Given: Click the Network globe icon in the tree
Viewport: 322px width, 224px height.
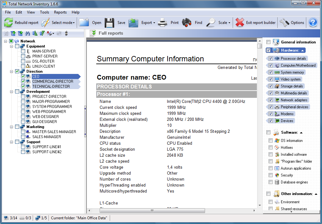Looking at the screenshot, I should (16, 41).
